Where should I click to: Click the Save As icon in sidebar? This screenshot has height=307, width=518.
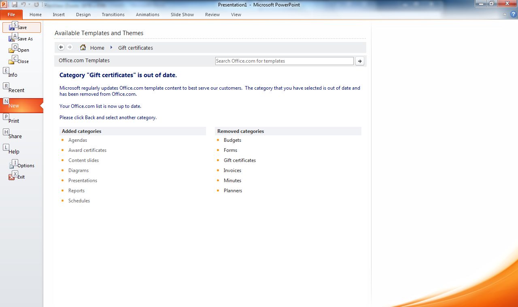[x=12, y=39]
